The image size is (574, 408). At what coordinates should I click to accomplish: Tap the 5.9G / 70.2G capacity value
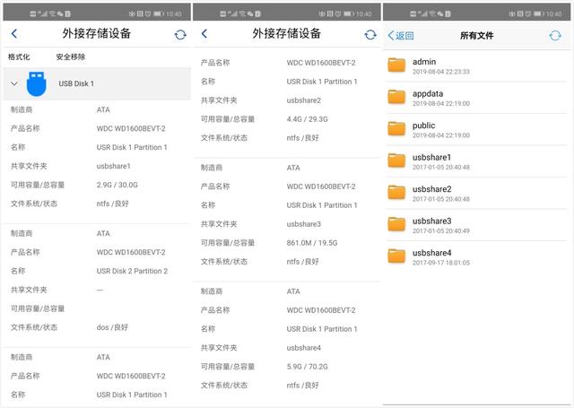(x=307, y=366)
